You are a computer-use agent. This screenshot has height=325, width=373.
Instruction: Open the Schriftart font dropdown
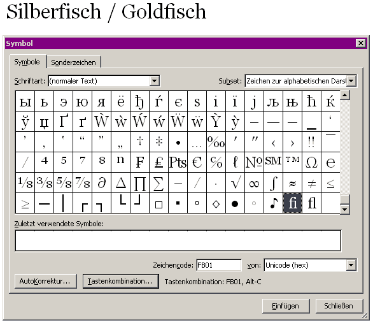pyautogui.click(x=155, y=81)
